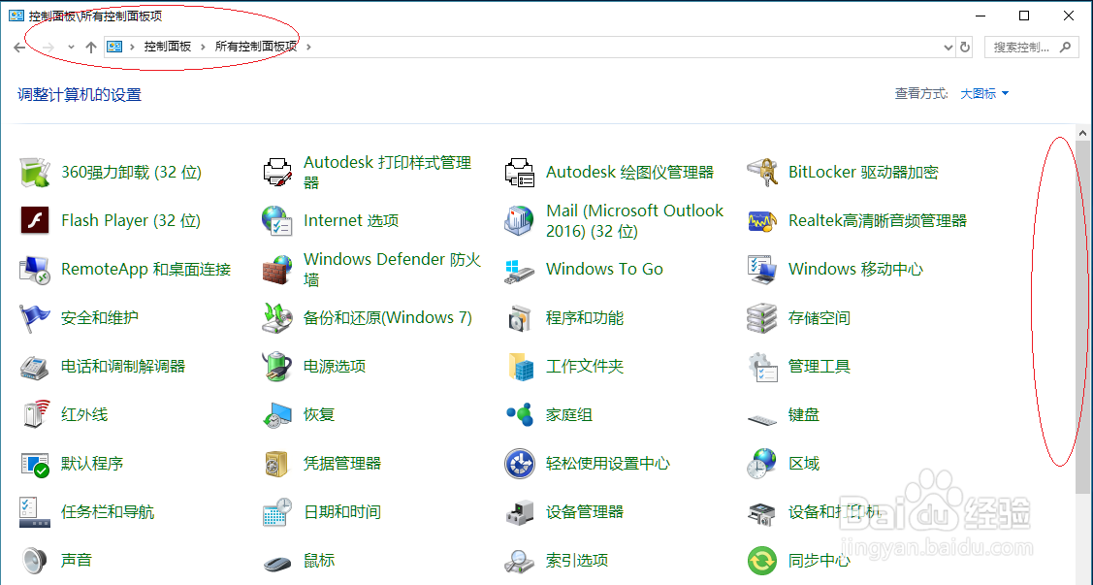Click the 区域 globe-clock icon
The image size is (1093, 585).
click(762, 464)
